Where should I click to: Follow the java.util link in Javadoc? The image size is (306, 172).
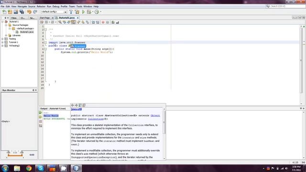click(76, 109)
